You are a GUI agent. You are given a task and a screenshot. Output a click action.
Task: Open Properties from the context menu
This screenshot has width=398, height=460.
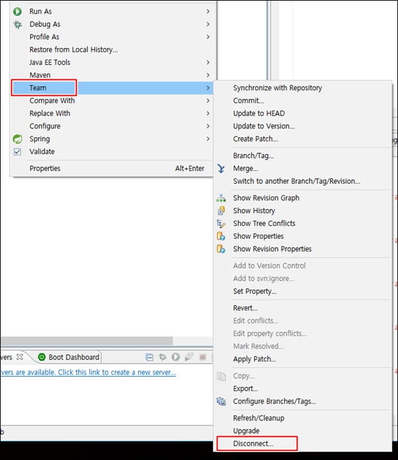(112, 169)
